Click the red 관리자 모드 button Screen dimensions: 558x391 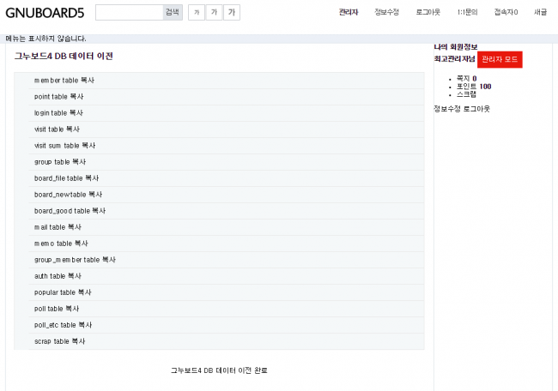click(500, 59)
